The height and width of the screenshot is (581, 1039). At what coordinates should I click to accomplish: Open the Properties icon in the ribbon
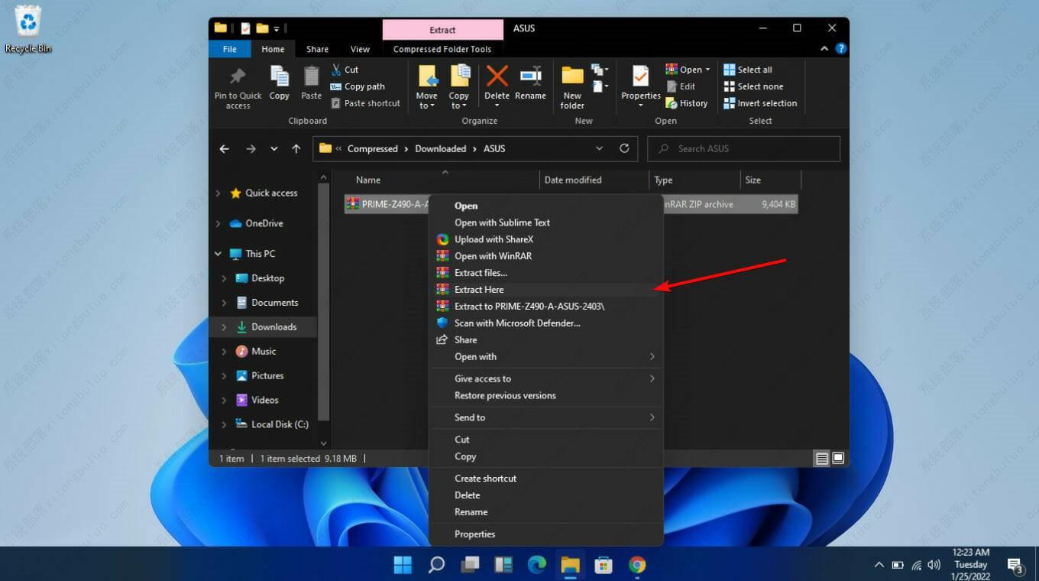coord(640,77)
